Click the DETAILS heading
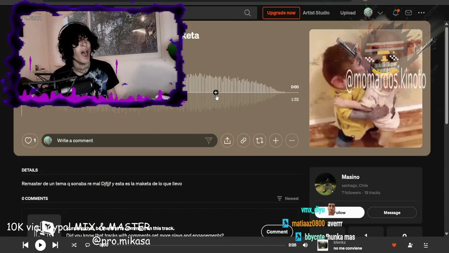 [30, 170]
